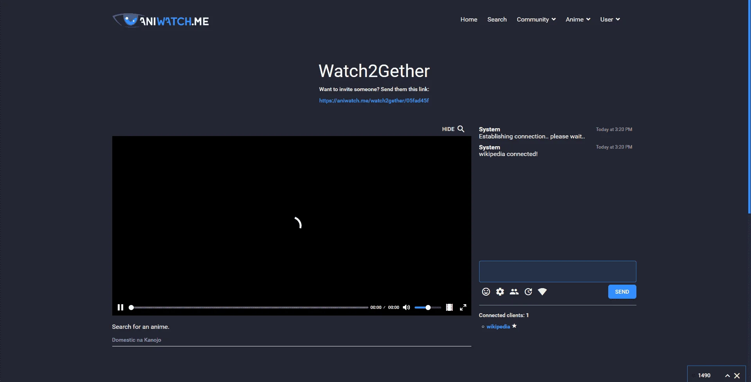
Task: Open the Watch2Gether invite link
Action: tap(374, 100)
